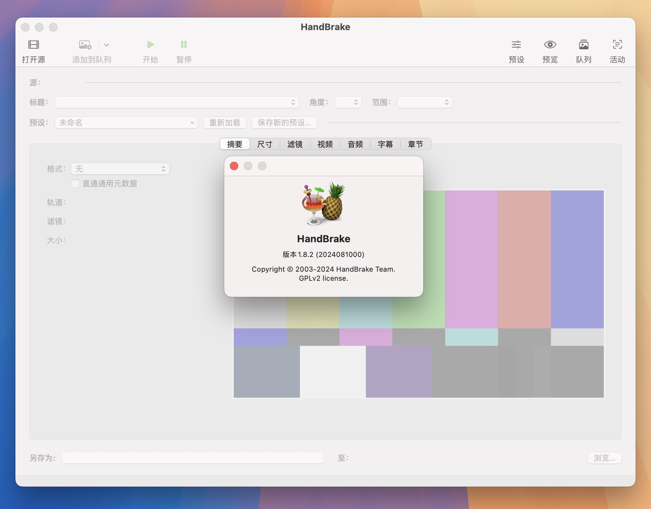Click the 保存新的预设... button
This screenshot has height=509, width=651.
[x=285, y=123]
